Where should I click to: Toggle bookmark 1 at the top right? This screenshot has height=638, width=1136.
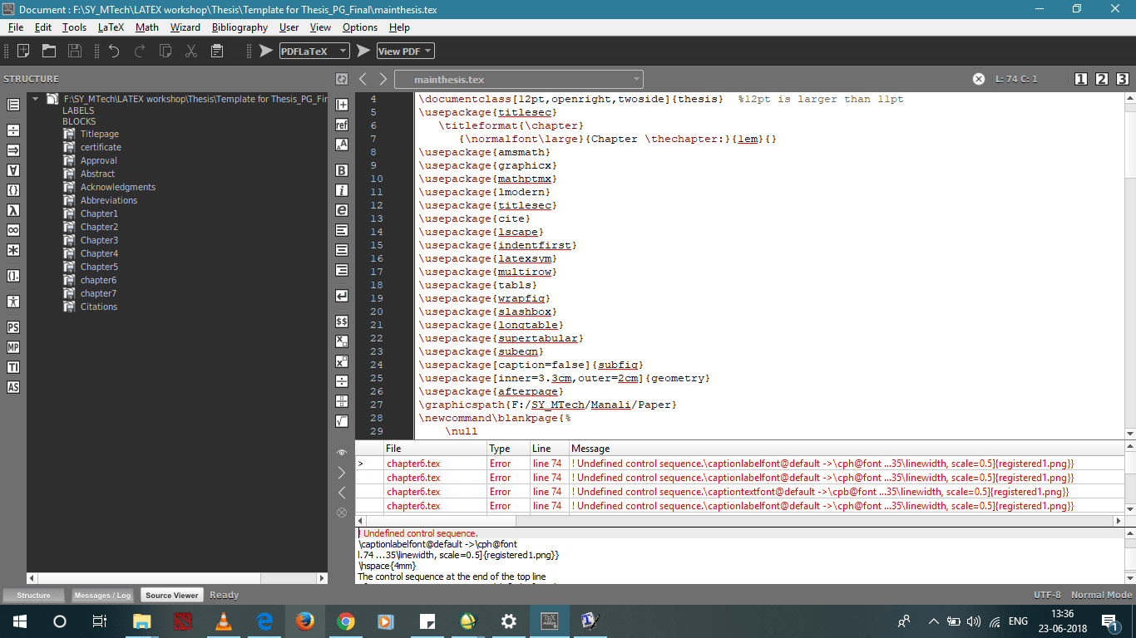[1082, 78]
